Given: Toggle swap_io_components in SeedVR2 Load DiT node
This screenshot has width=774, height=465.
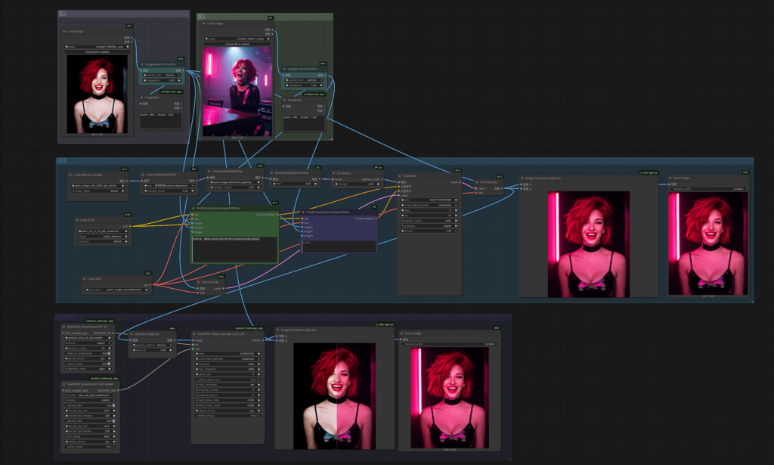Looking at the screenshot, I should [107, 352].
